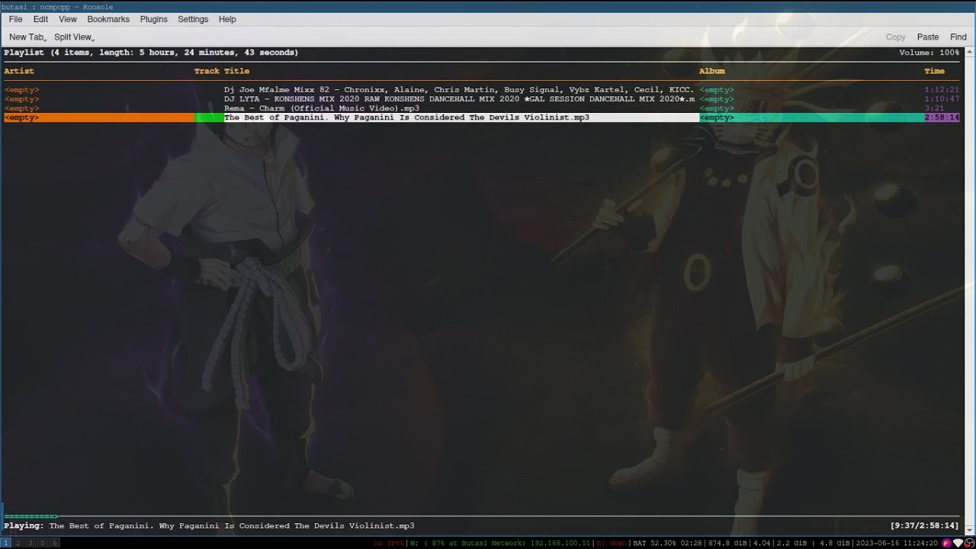This screenshot has height=549, width=976.
Task: Click the 2:58:14 duration in the highlighted row
Action: (942, 117)
